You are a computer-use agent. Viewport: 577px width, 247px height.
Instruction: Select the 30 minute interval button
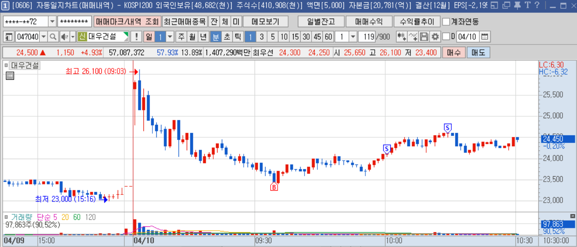pyautogui.click(x=306, y=37)
